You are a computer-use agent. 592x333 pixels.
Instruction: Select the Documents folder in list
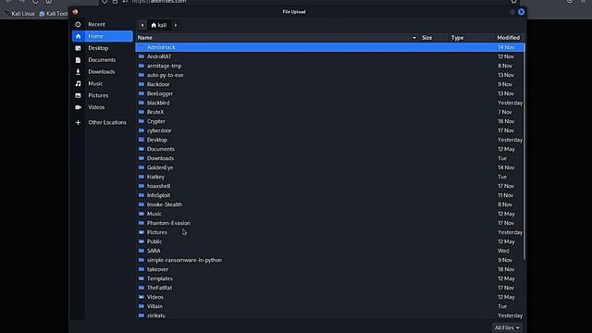(330, 149)
